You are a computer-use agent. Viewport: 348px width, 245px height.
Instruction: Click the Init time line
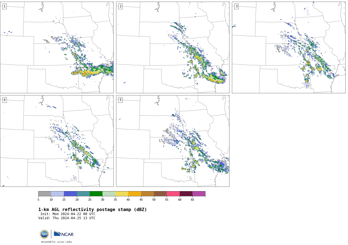pos(68,214)
